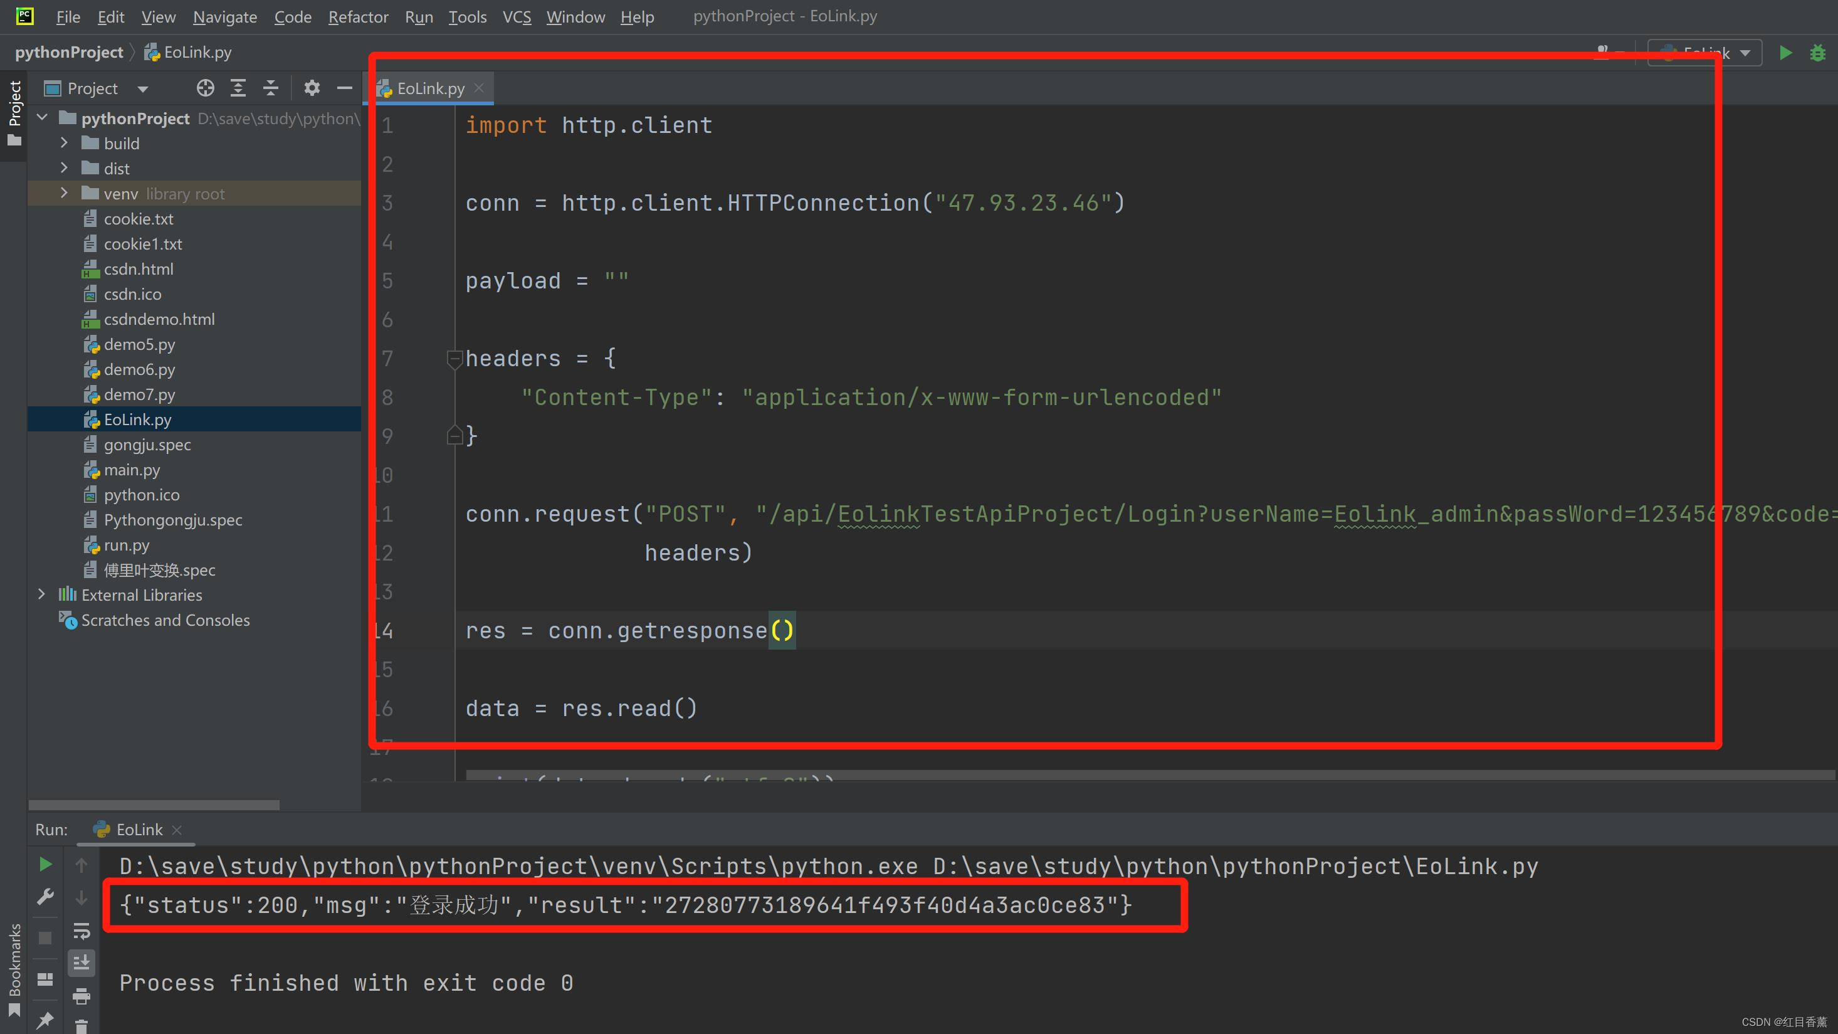Select the Window menu item
This screenshot has width=1838, height=1034.
[574, 15]
